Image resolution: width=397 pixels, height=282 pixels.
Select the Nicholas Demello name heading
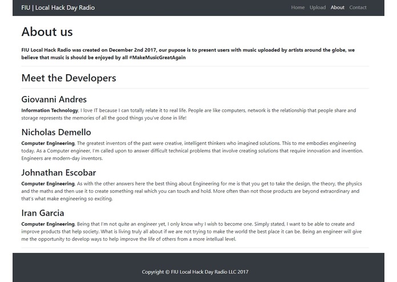(x=56, y=132)
